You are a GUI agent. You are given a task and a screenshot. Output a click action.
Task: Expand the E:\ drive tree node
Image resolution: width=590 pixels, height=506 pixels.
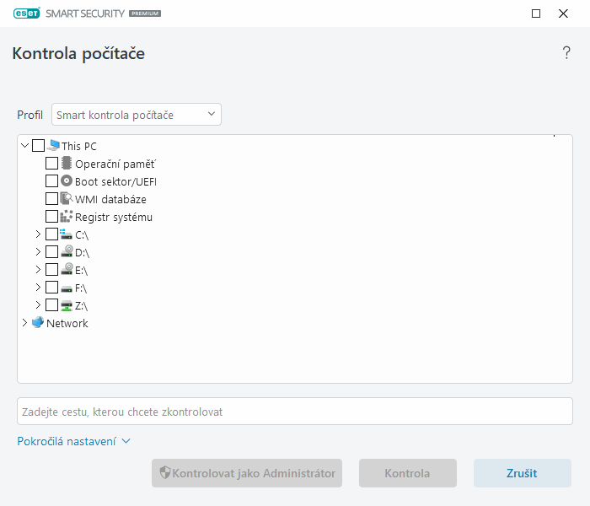[x=38, y=270]
